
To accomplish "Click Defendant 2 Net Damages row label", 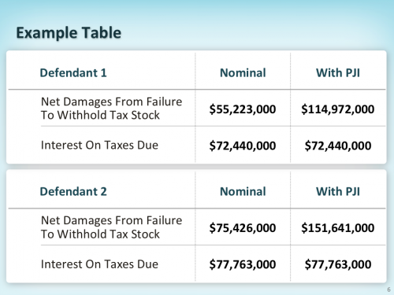I will pos(111,227).
